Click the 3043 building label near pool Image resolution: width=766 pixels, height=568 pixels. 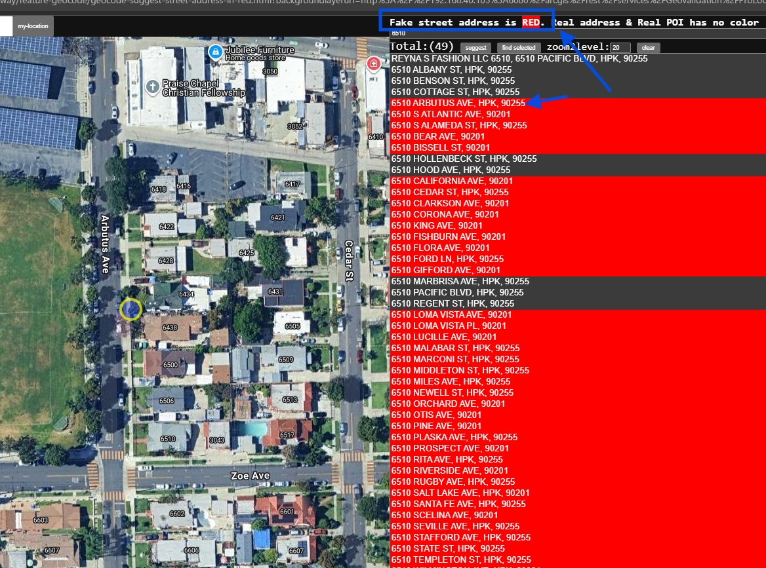pos(217,440)
